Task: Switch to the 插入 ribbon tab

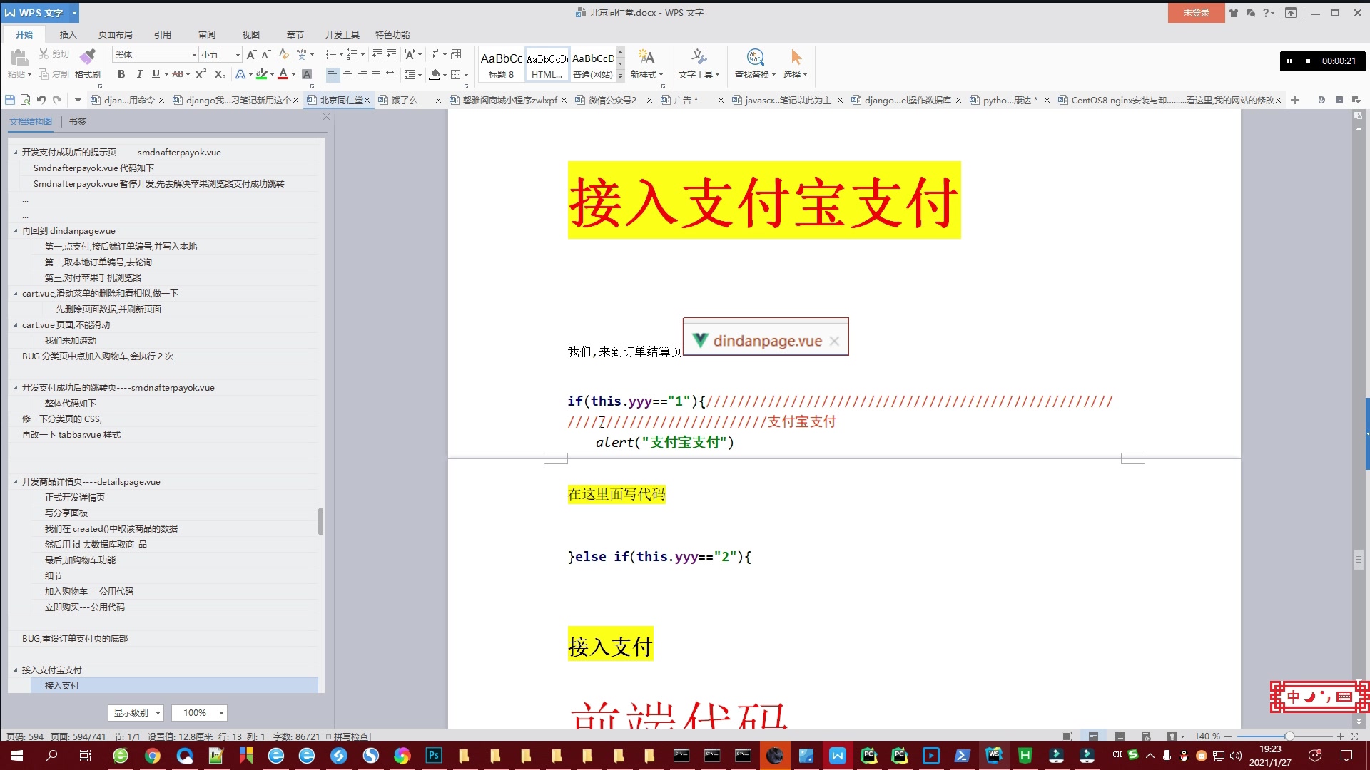Action: 68,34
